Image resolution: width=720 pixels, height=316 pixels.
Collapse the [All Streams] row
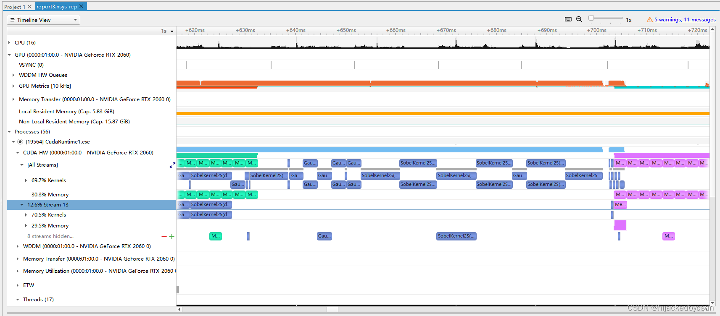(x=22, y=165)
